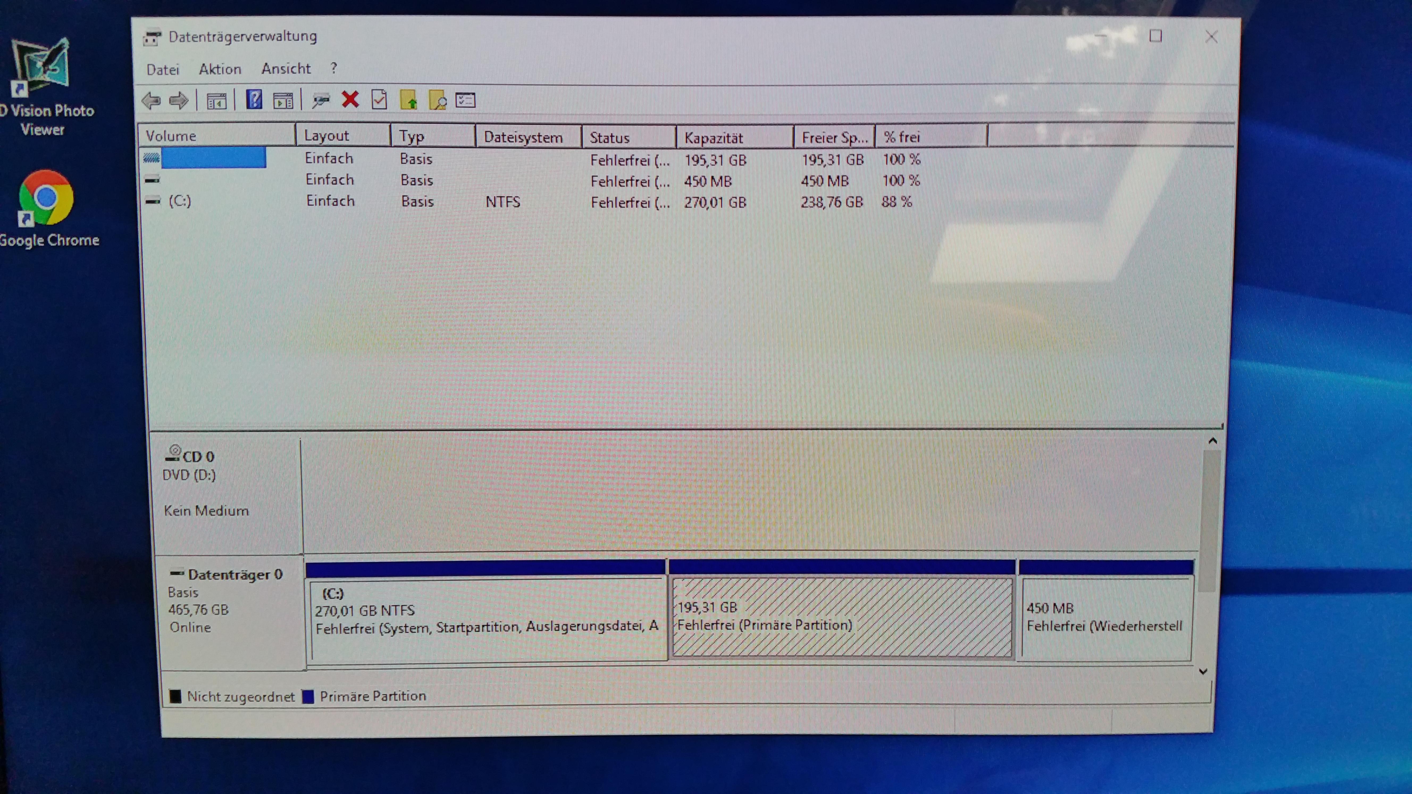This screenshot has width=1412, height=794.
Task: Click the connect/rescan drive plug icon
Action: click(321, 100)
